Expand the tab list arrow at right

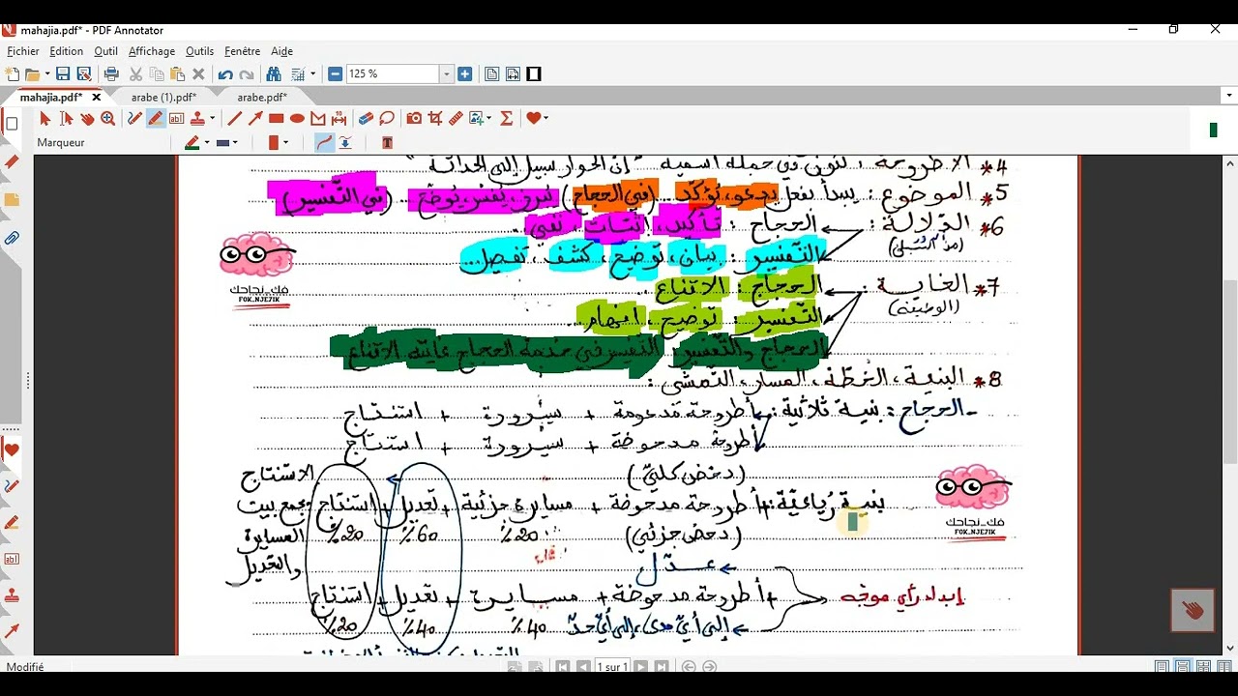(x=1229, y=96)
